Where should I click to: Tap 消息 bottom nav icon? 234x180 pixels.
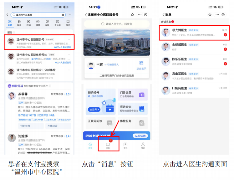tap(108, 146)
